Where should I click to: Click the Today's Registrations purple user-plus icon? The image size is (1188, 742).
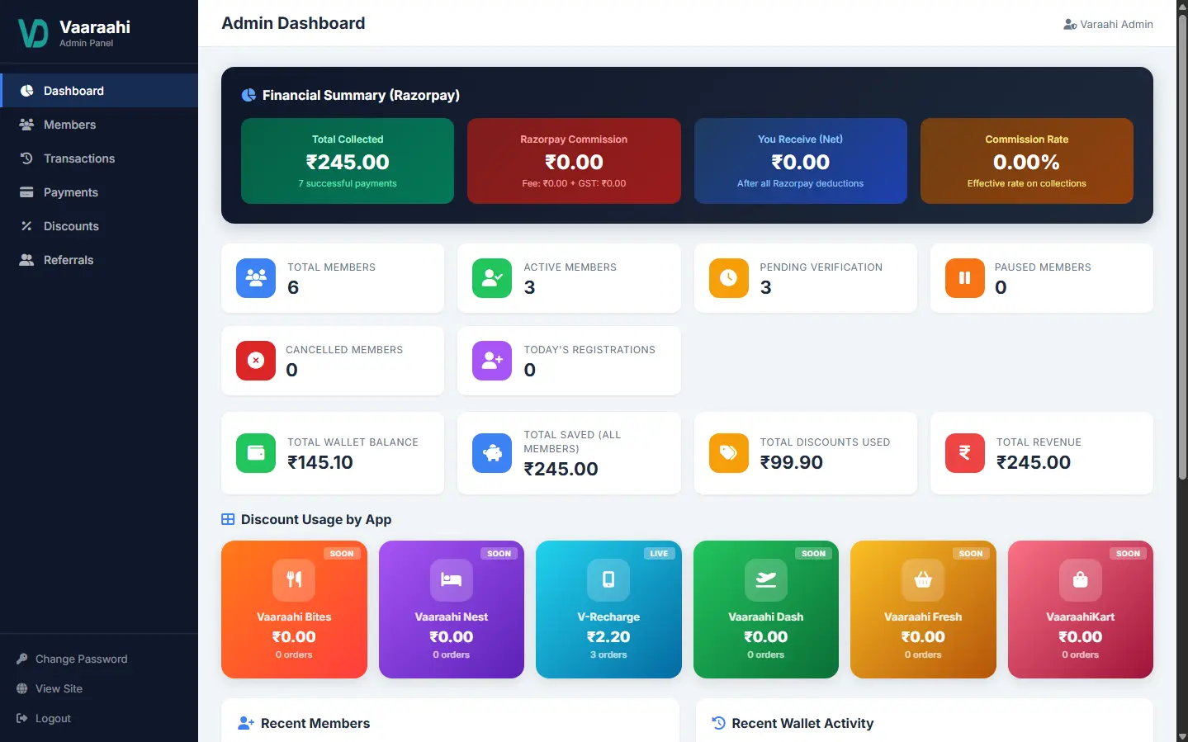[x=492, y=361]
